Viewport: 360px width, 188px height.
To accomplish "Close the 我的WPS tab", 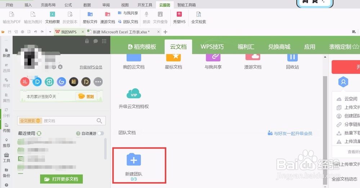I will pyautogui.click(x=83, y=32).
